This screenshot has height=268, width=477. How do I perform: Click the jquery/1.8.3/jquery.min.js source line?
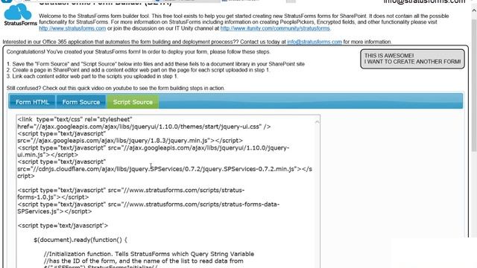coord(130,141)
